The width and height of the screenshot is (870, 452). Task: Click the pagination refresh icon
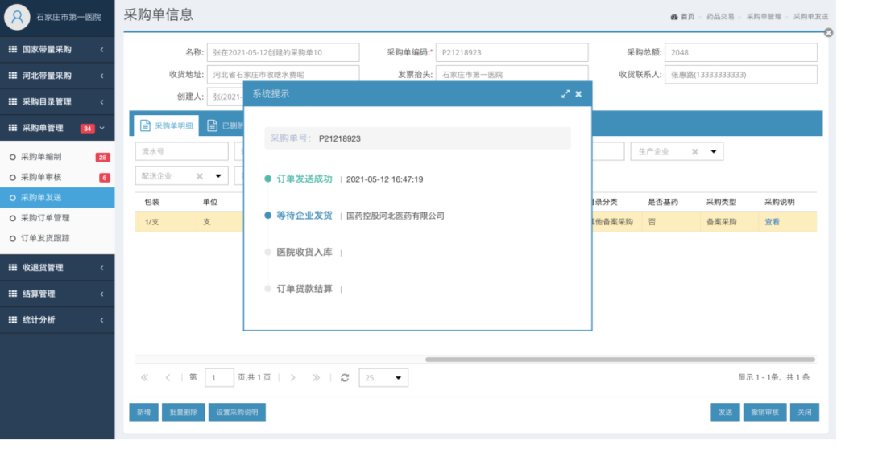click(x=345, y=377)
